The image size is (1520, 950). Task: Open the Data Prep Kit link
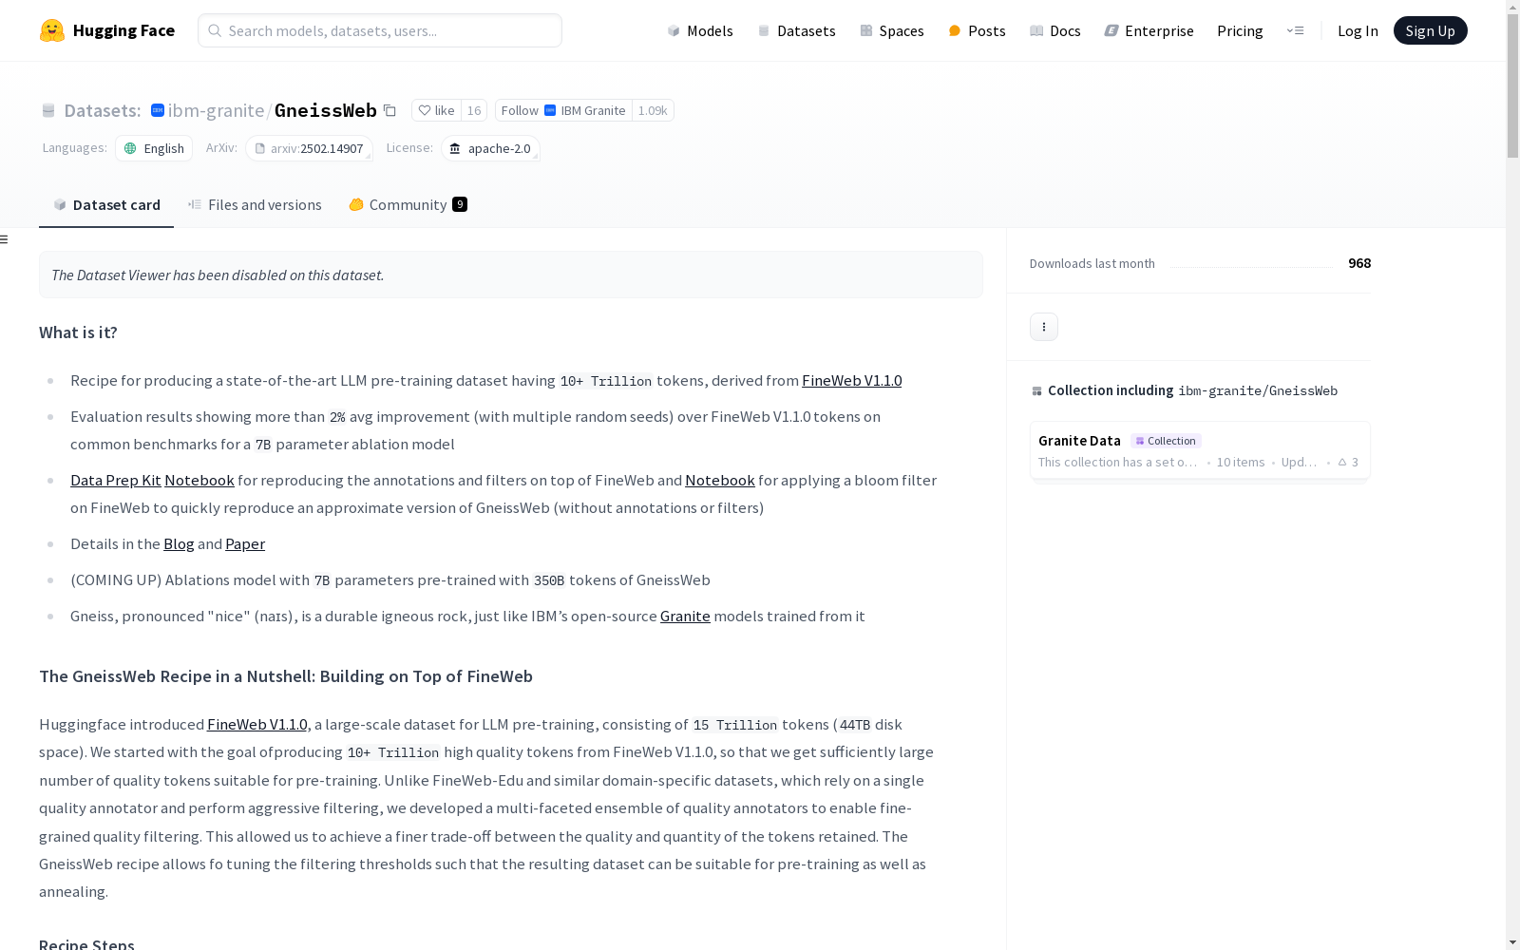(116, 481)
